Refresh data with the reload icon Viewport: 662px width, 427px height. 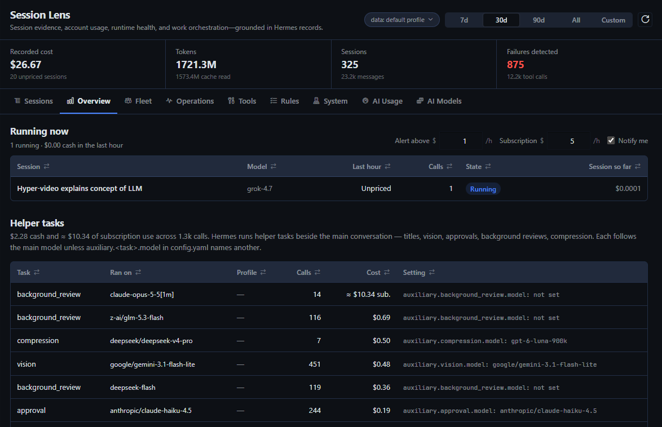[x=645, y=19]
